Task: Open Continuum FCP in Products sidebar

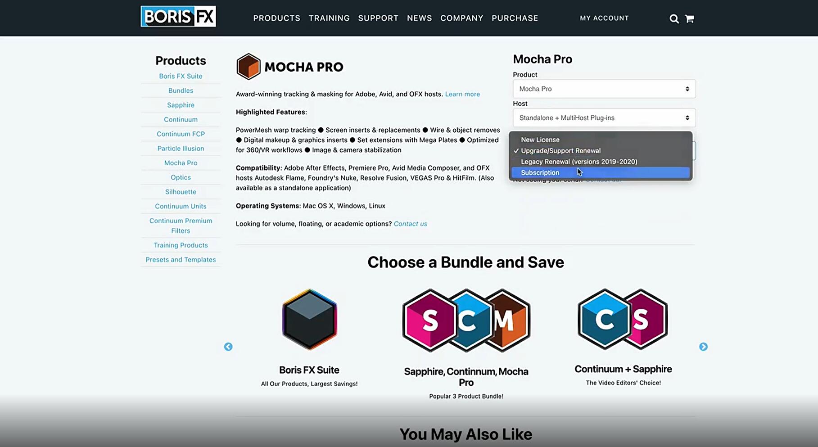Action: coord(181,134)
